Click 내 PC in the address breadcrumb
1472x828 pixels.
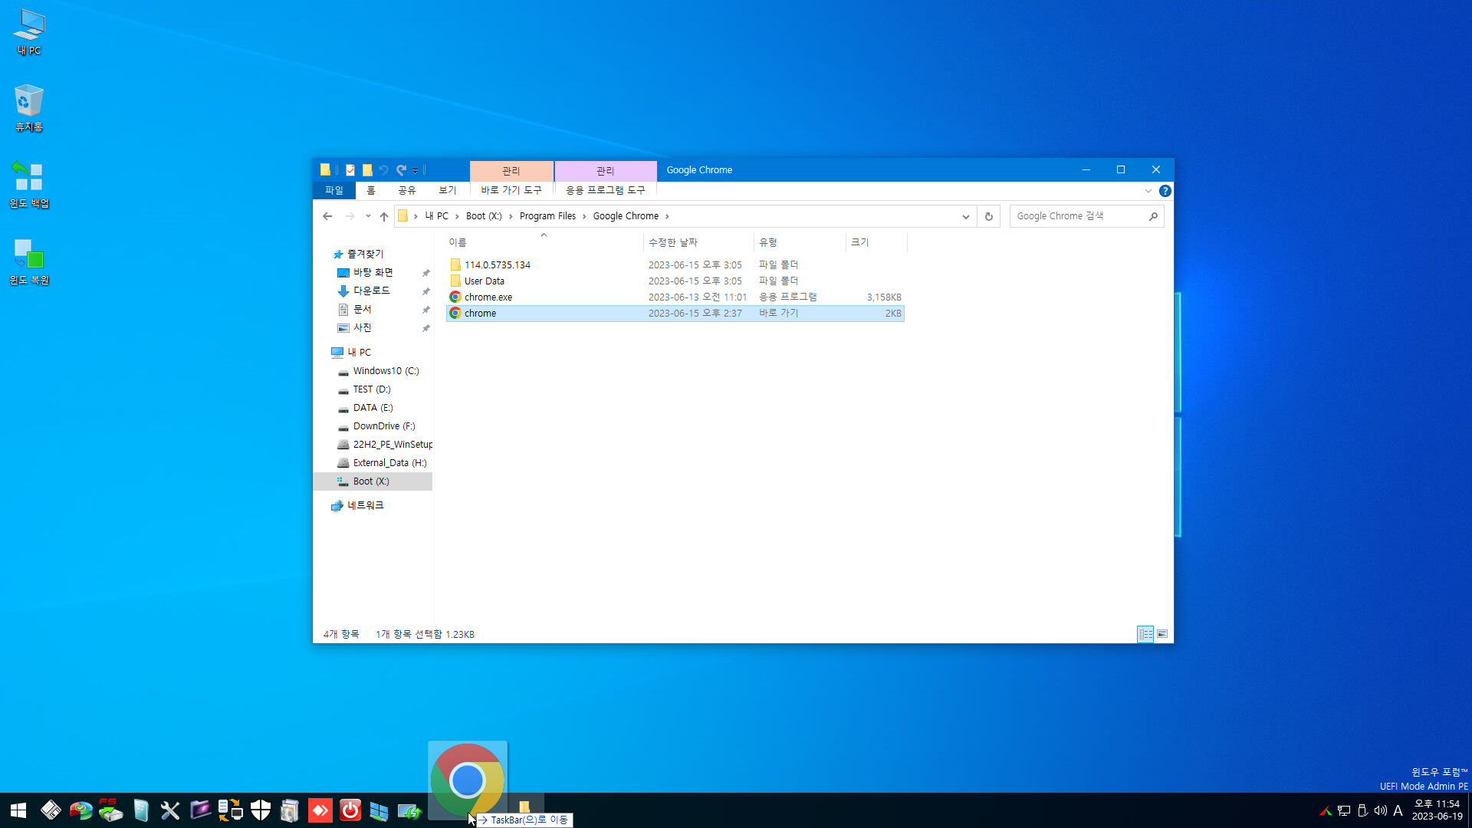pyautogui.click(x=437, y=216)
